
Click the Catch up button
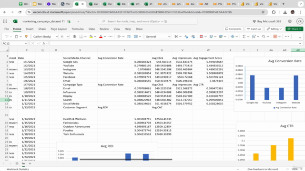point(254,29)
